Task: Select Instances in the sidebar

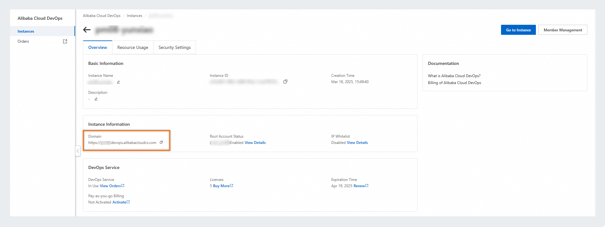Action: 42,31
